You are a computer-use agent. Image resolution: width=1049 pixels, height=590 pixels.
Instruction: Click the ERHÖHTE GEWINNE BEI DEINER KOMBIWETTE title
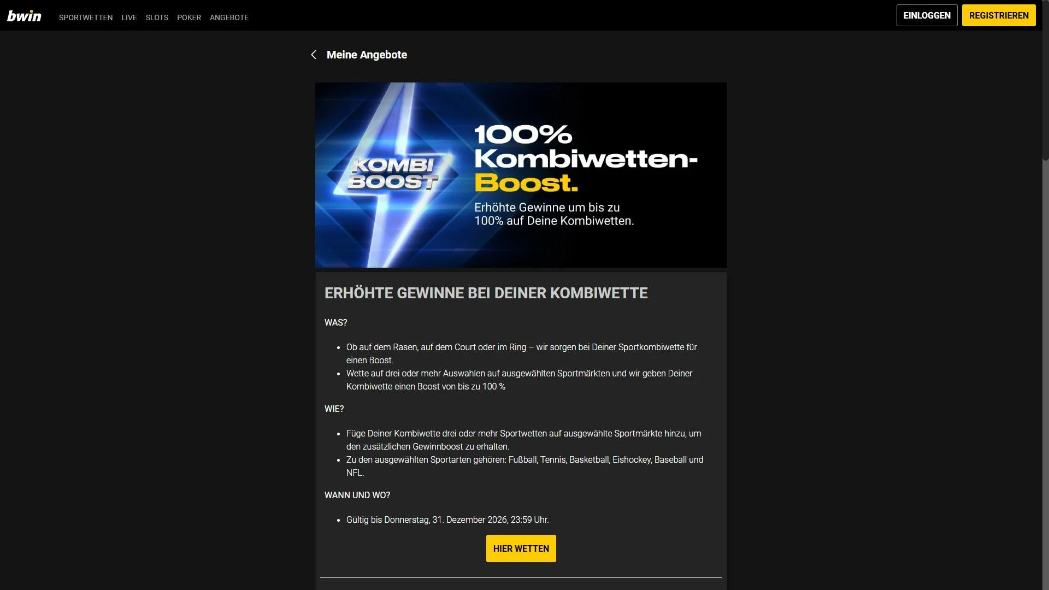[486, 293]
